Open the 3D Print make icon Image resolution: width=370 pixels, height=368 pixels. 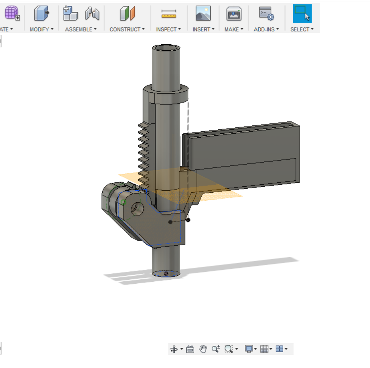(x=234, y=14)
